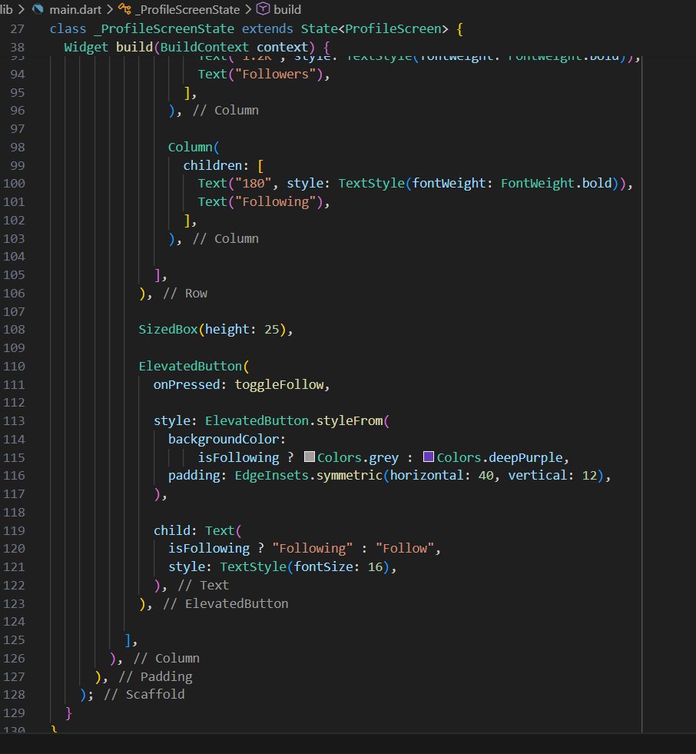Click the _ProfileScreenState breadcrumb

[x=187, y=10]
